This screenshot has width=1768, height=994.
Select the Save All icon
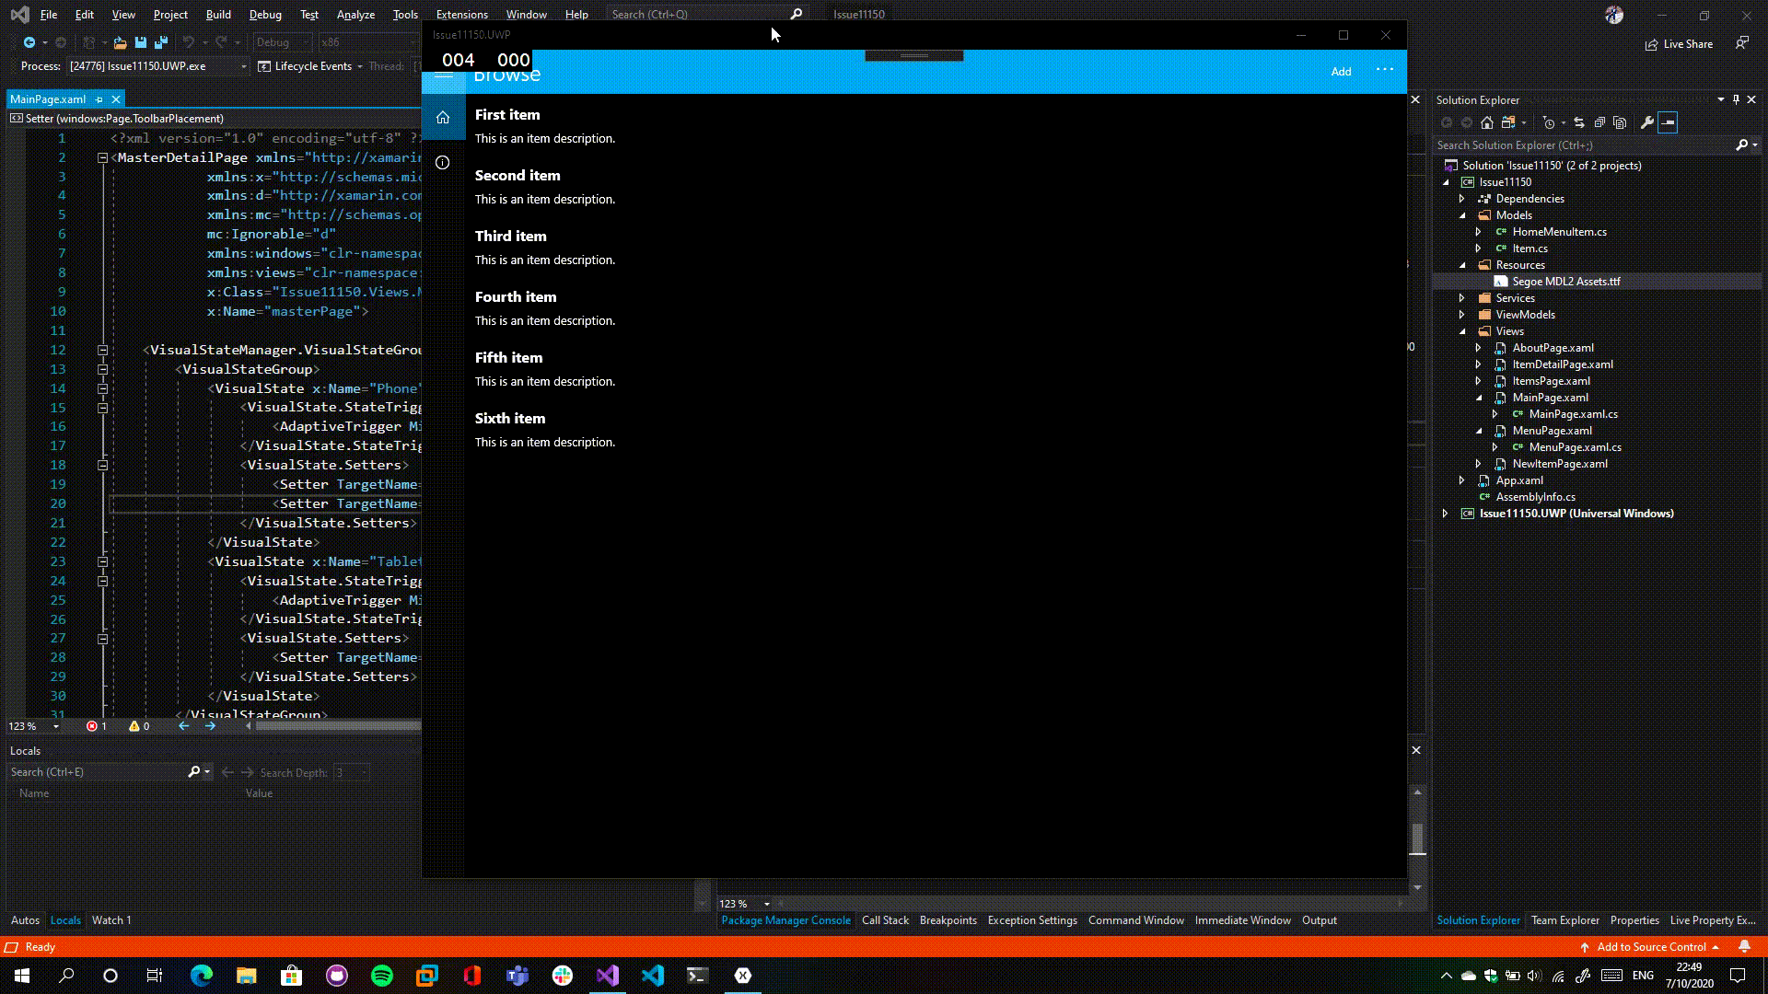click(161, 42)
